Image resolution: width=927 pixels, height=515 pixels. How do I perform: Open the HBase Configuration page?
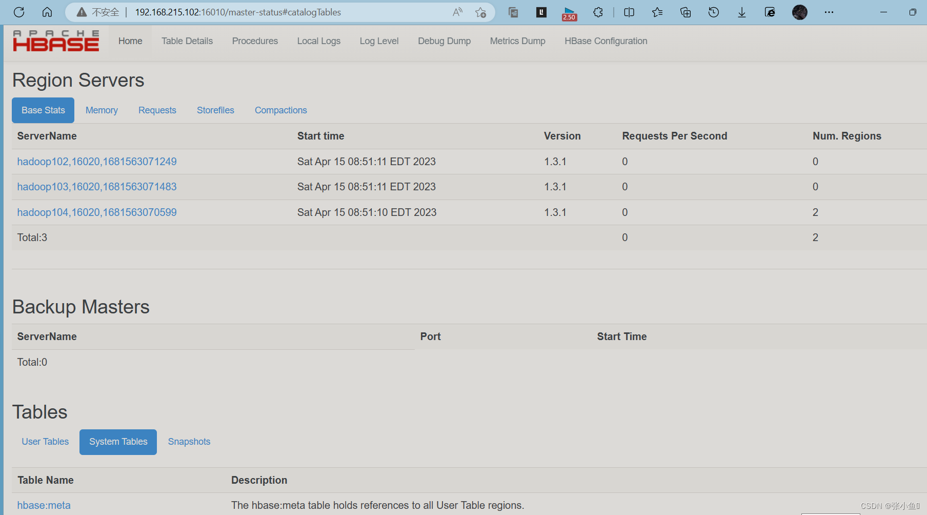pyautogui.click(x=606, y=41)
